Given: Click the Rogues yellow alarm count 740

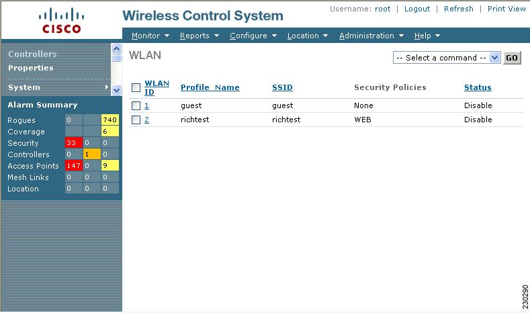Looking at the screenshot, I should tap(110, 120).
